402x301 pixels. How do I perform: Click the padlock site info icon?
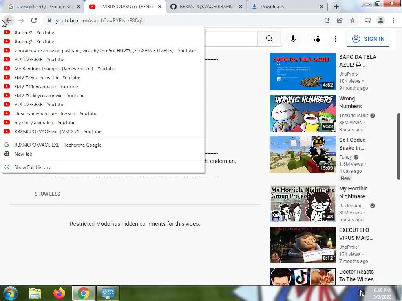(49, 20)
